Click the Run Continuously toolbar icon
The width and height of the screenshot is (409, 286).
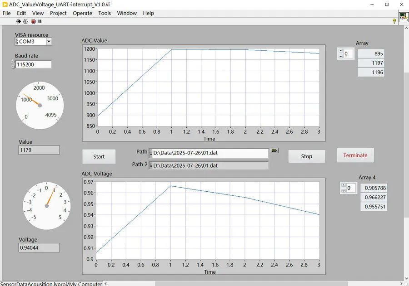25,21
